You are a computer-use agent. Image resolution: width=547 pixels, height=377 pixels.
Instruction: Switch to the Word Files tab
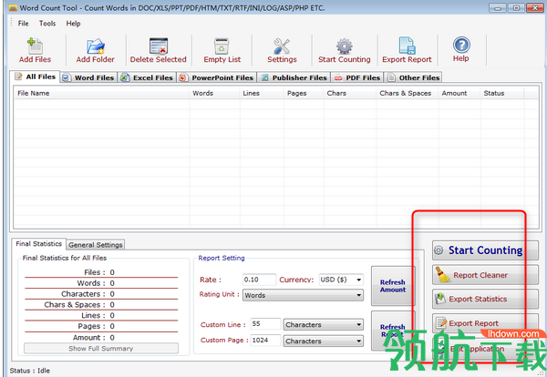pyautogui.click(x=88, y=77)
